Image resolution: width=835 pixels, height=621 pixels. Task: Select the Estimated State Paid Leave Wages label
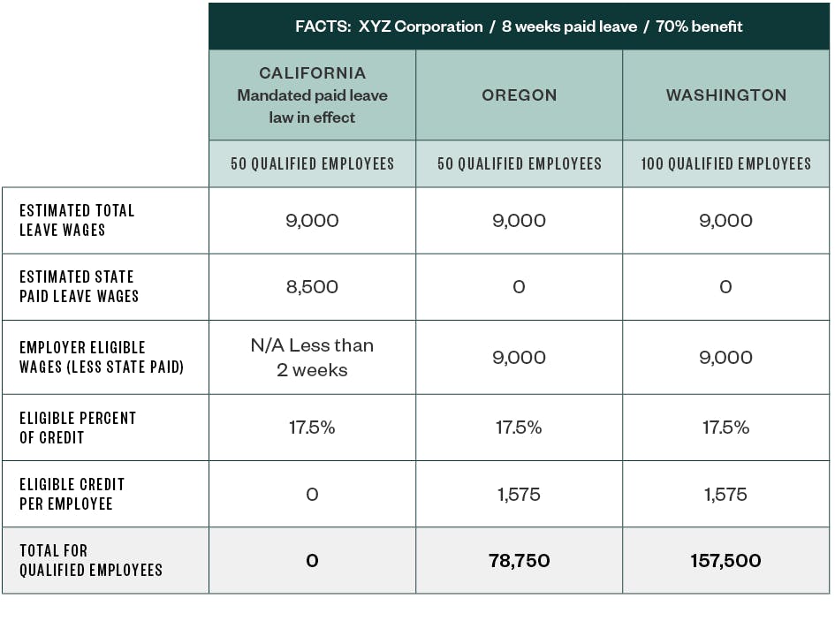(x=80, y=287)
